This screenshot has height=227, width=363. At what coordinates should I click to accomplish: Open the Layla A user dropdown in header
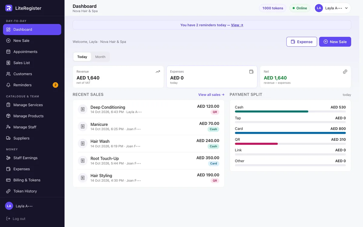click(333, 8)
